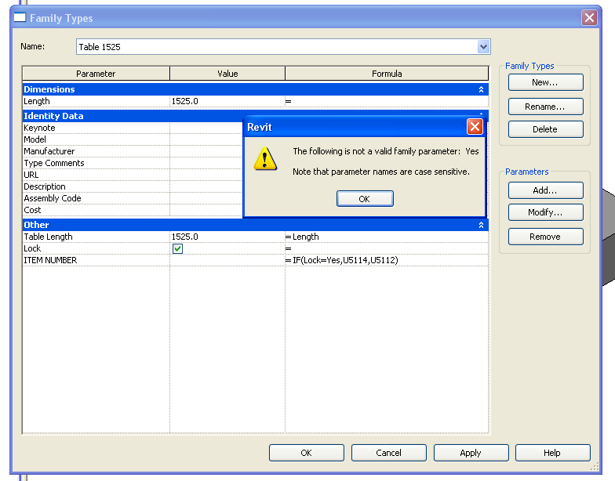Click the Keynote value cell
The width and height of the screenshot is (615, 481).
[x=206, y=128]
